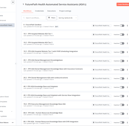129x126 pixels.
Task: Focus the Search workflows input field
Action: (34, 18)
